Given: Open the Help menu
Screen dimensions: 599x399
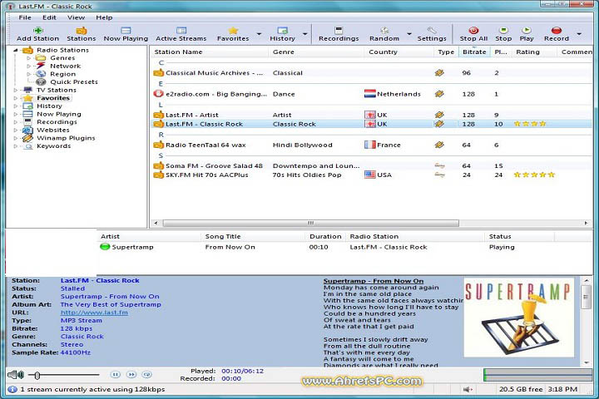Looking at the screenshot, I should [104, 17].
